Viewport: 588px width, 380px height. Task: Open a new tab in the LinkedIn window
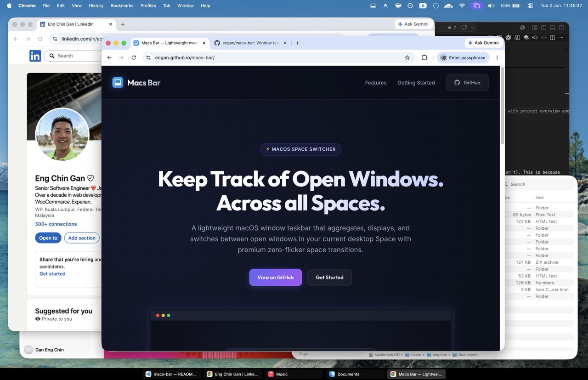123,24
